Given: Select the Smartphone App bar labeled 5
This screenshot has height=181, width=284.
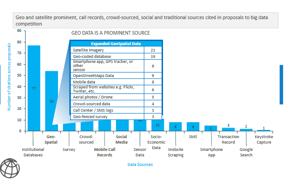Looking at the screenshot, I should pos(211,128).
